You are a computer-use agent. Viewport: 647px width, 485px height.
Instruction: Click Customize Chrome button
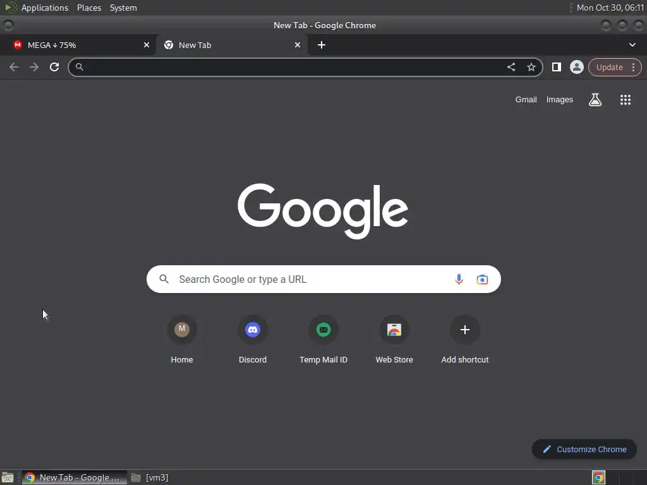[x=584, y=449]
